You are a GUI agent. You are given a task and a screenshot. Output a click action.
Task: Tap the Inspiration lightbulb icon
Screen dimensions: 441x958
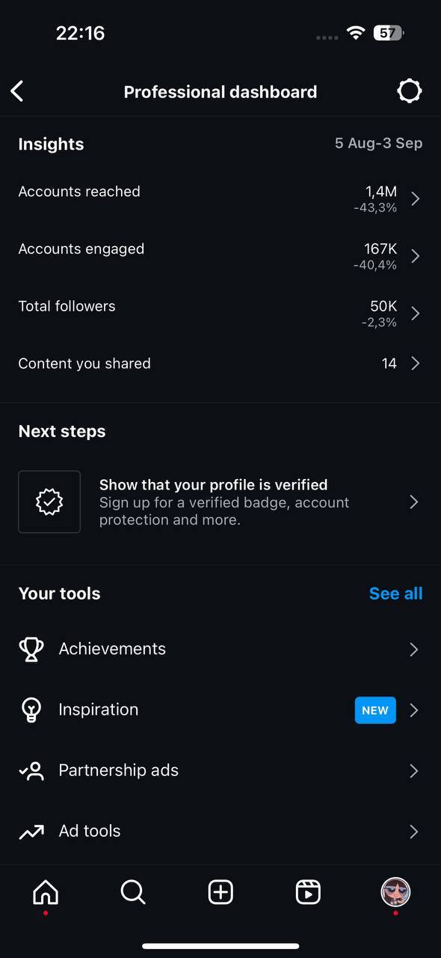(31, 710)
